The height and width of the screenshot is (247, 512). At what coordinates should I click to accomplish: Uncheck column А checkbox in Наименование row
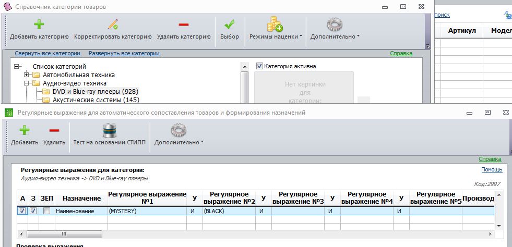click(x=22, y=211)
